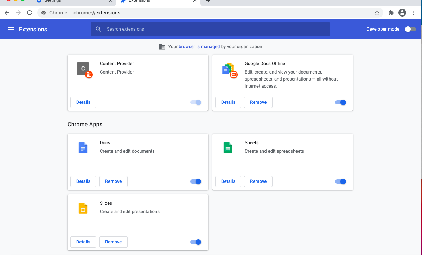
Task: Click the "Slides" app name
Action: [x=106, y=203]
